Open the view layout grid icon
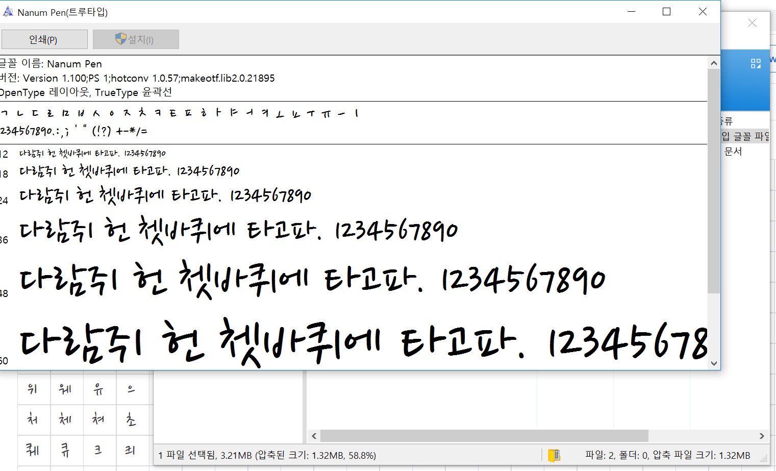The width and height of the screenshot is (776, 471). pos(756,63)
